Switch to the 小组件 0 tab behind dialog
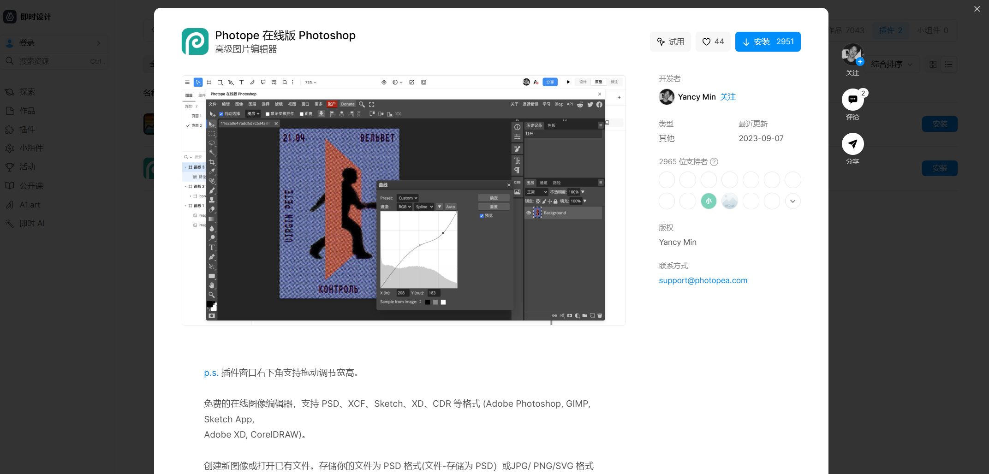The width and height of the screenshot is (989, 474). pos(932,30)
